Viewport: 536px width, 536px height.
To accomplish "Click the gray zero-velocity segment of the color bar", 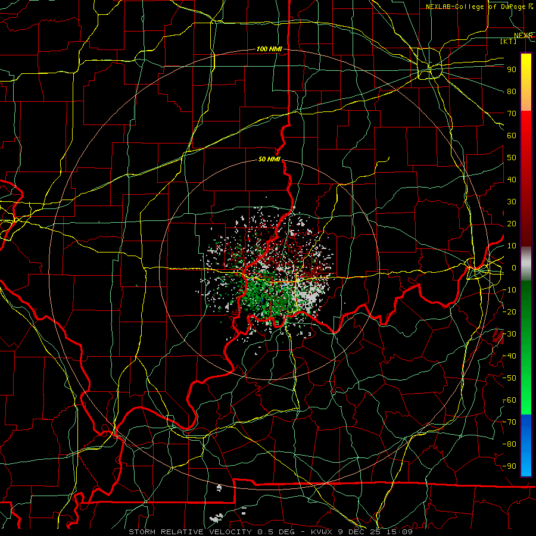I will (x=526, y=264).
